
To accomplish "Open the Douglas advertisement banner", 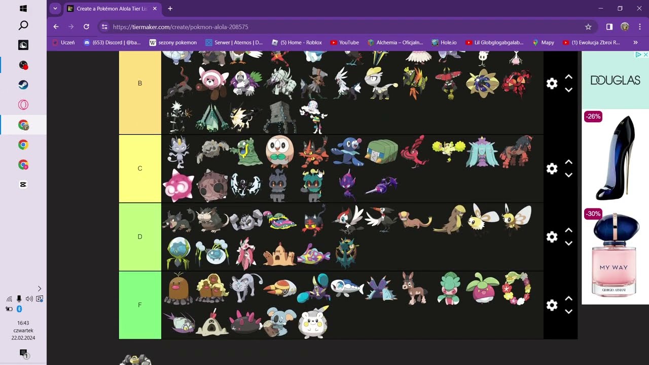I will click(x=615, y=80).
